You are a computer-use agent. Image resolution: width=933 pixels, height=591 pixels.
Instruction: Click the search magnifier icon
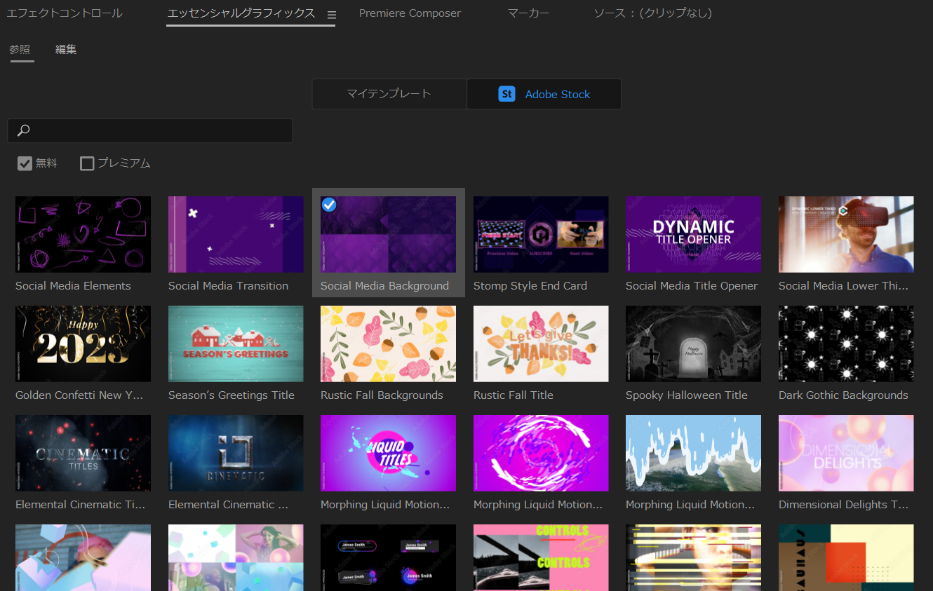coord(24,130)
